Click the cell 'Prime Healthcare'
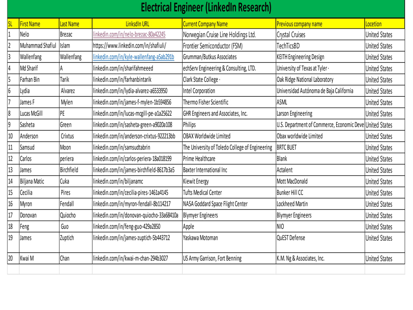 (229, 159)
